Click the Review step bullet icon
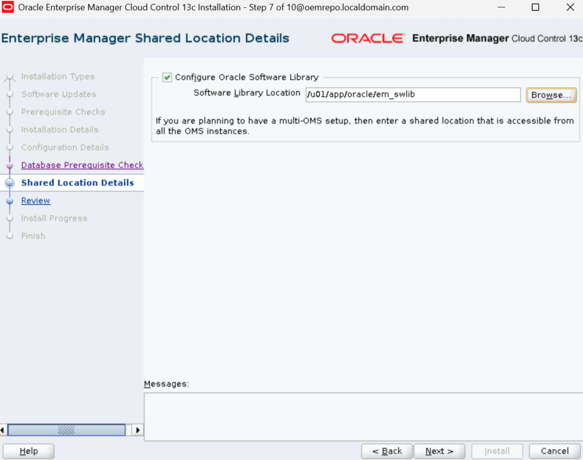583x460 pixels. coord(10,201)
